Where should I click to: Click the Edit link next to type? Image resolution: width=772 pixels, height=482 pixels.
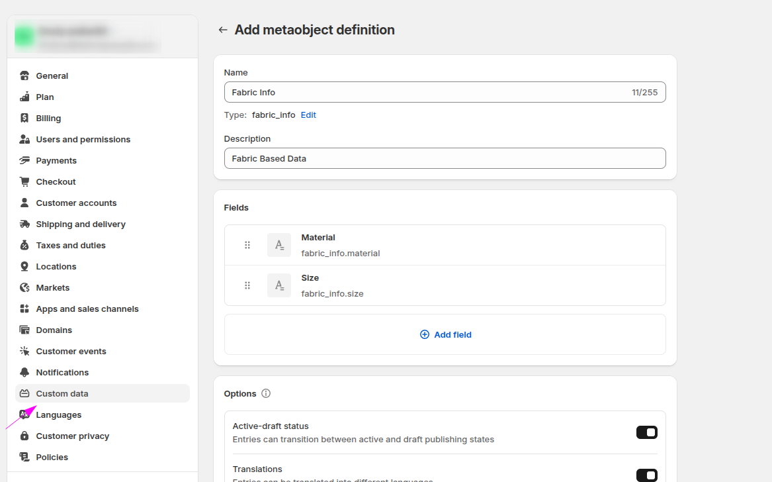(x=308, y=115)
